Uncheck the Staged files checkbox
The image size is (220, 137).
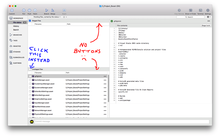[x=30, y=21]
